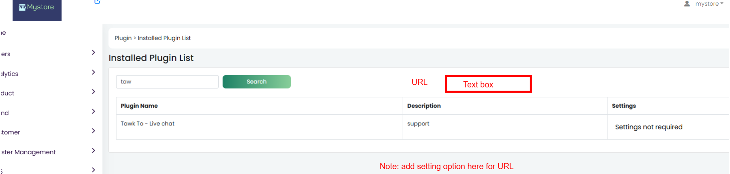
Task: Click the red outlined Text box
Action: [488, 84]
